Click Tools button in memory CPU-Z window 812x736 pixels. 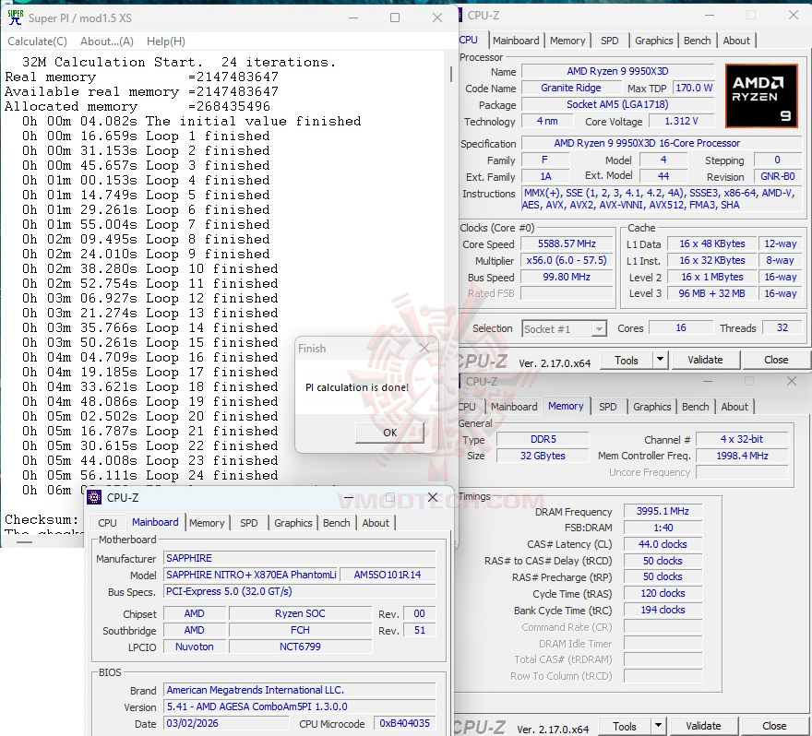coord(625,726)
